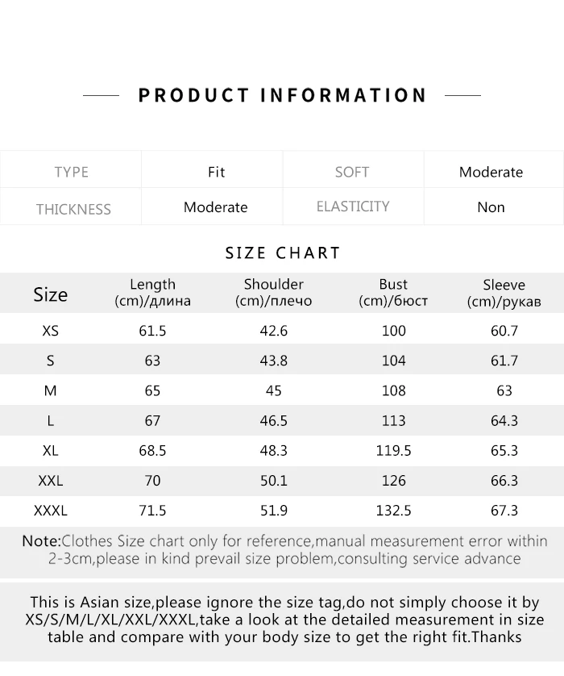Click the Note about measurement error
Image resolution: width=564 pixels, height=676 pixels.
pos(284,549)
